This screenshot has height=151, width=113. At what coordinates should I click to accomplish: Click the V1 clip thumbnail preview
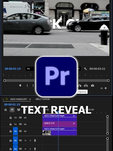coord(47,133)
